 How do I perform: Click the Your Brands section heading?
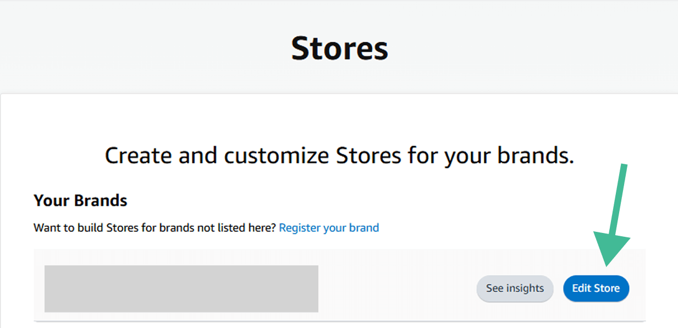(80, 201)
